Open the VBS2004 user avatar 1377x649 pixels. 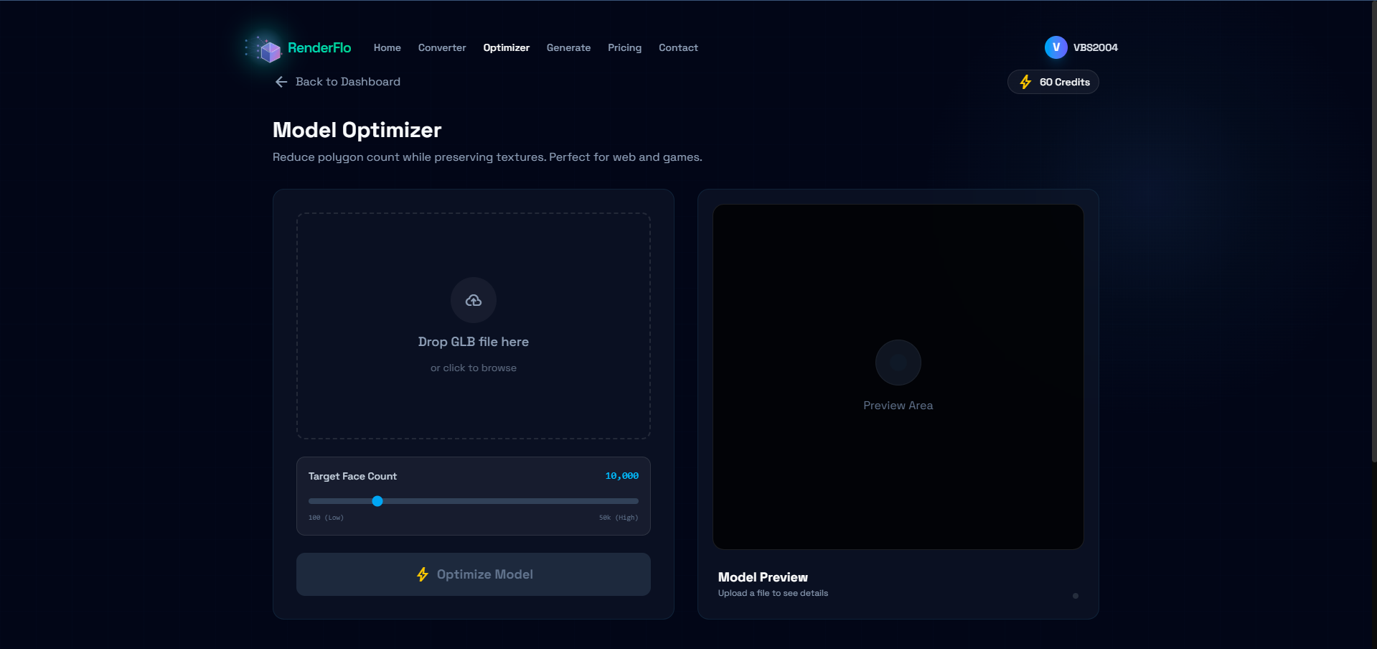tap(1055, 47)
